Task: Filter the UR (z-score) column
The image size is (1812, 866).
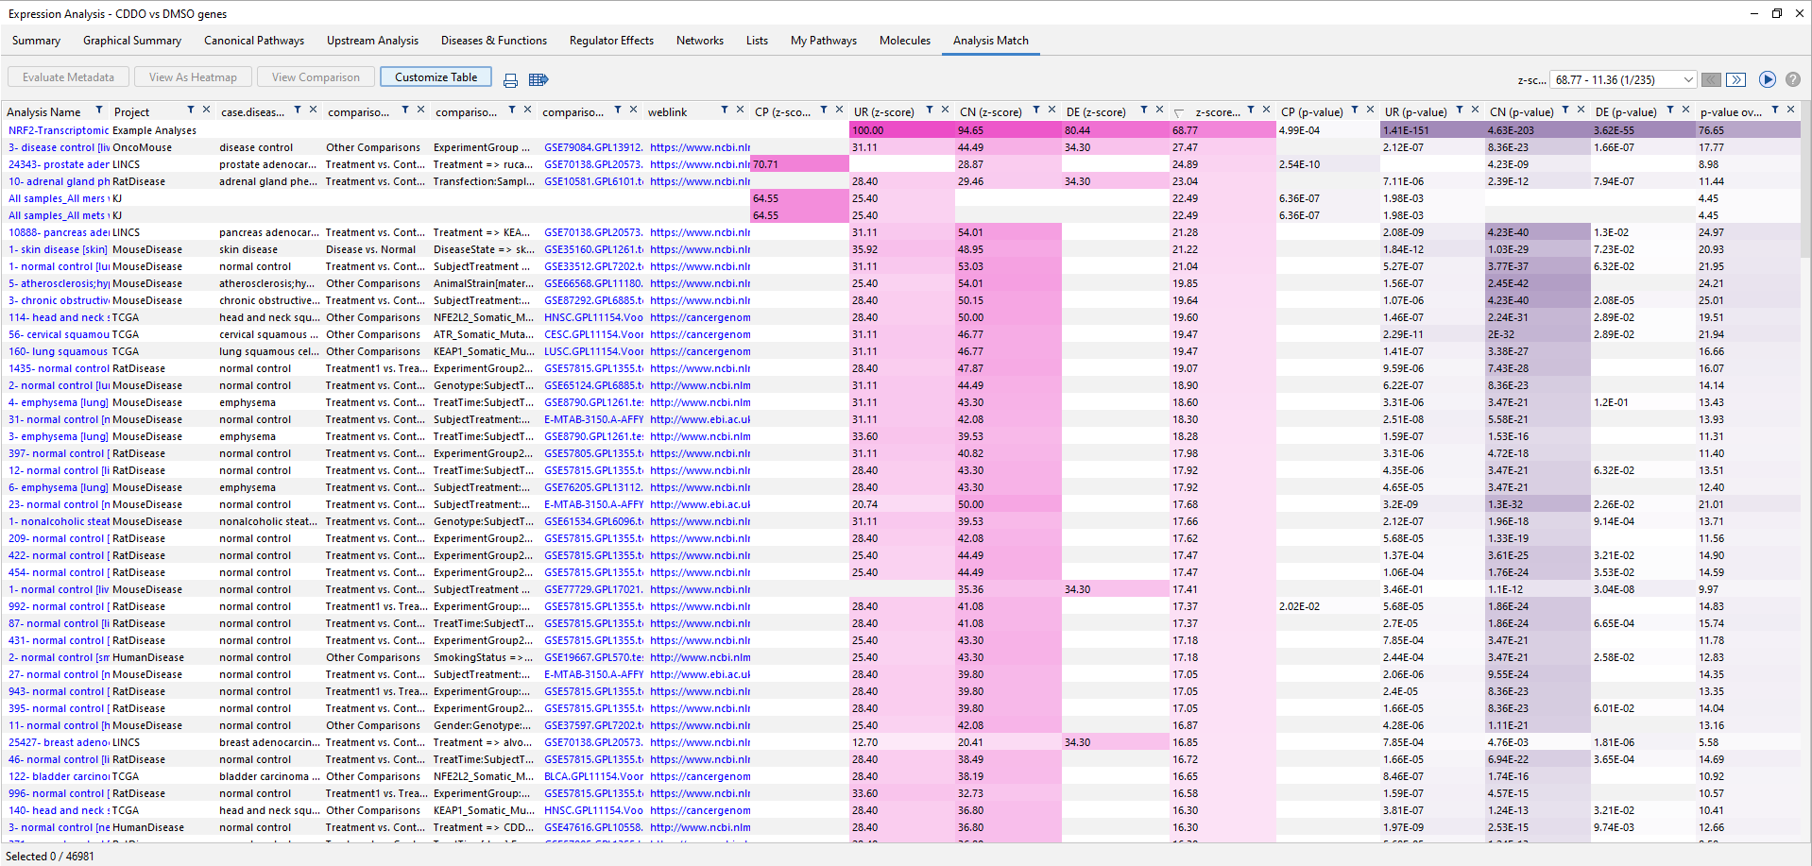Action: pyautogui.click(x=930, y=111)
